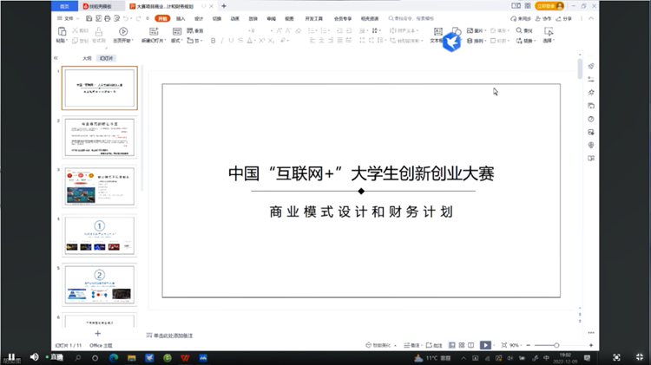Open slideshow options arrow beside play button

(x=494, y=345)
